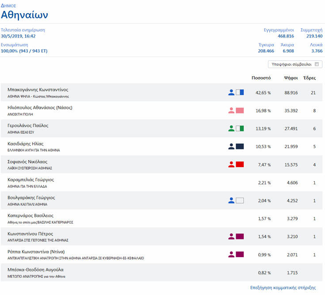Click the blue-white party swatch for Μπακογιάννης
This screenshot has width=325, height=295.
pos(240,93)
